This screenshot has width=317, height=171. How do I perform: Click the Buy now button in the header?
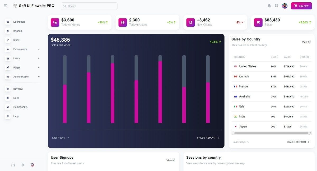point(301,6)
